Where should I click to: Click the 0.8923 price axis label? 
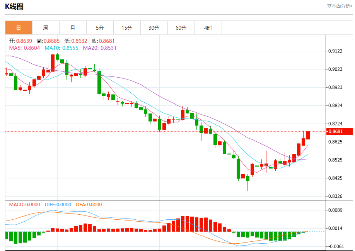[335, 87]
